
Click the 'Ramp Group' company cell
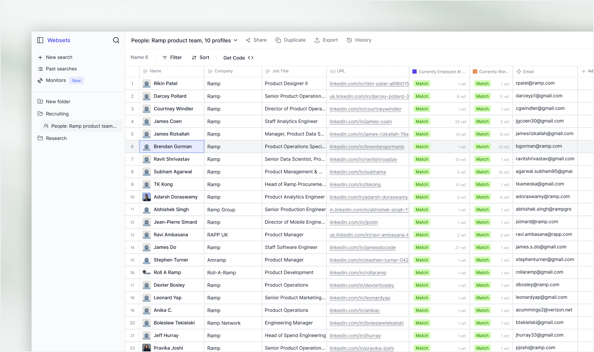coord(233,210)
